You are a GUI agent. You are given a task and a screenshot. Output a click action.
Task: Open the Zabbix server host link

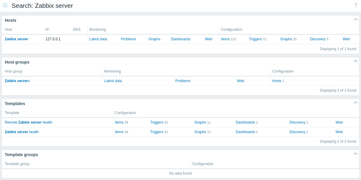coord(16,39)
